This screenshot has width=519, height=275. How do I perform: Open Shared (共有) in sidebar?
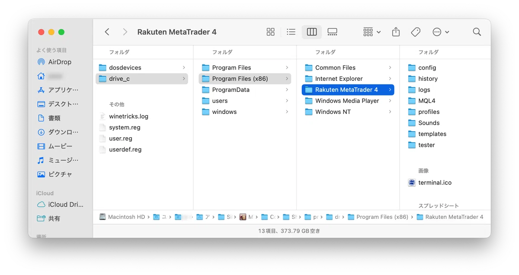pyautogui.click(x=49, y=219)
